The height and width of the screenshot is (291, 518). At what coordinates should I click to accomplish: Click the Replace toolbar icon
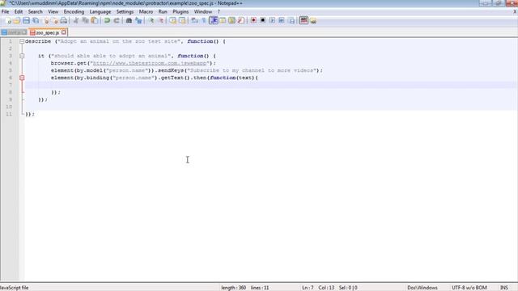[138, 21]
